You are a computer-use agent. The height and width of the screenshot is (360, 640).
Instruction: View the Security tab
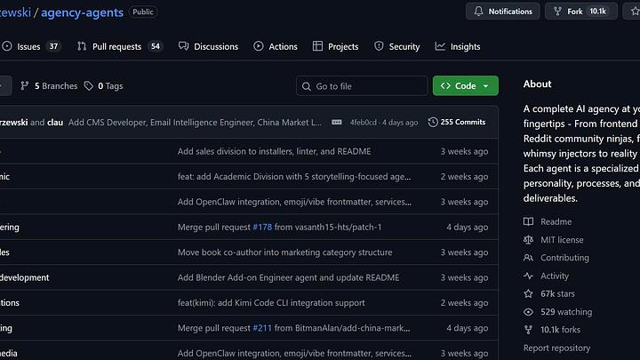pos(396,46)
